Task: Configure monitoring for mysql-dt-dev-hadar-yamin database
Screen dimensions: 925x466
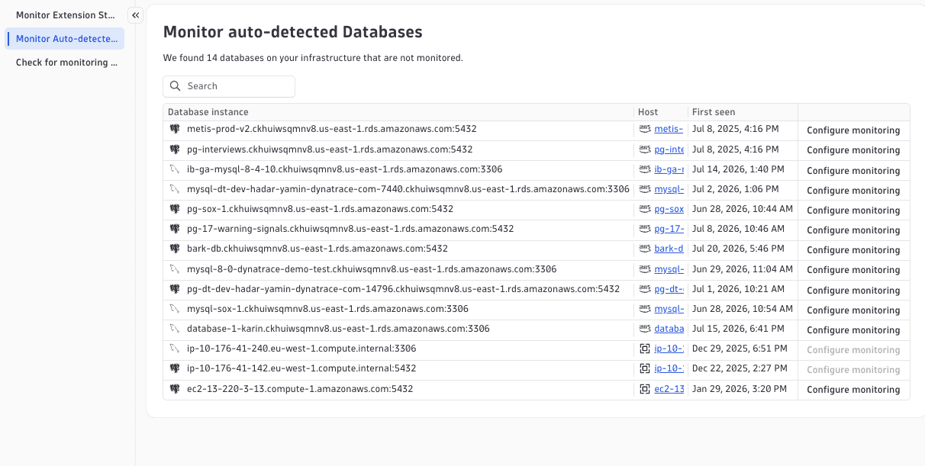Action: click(853, 191)
